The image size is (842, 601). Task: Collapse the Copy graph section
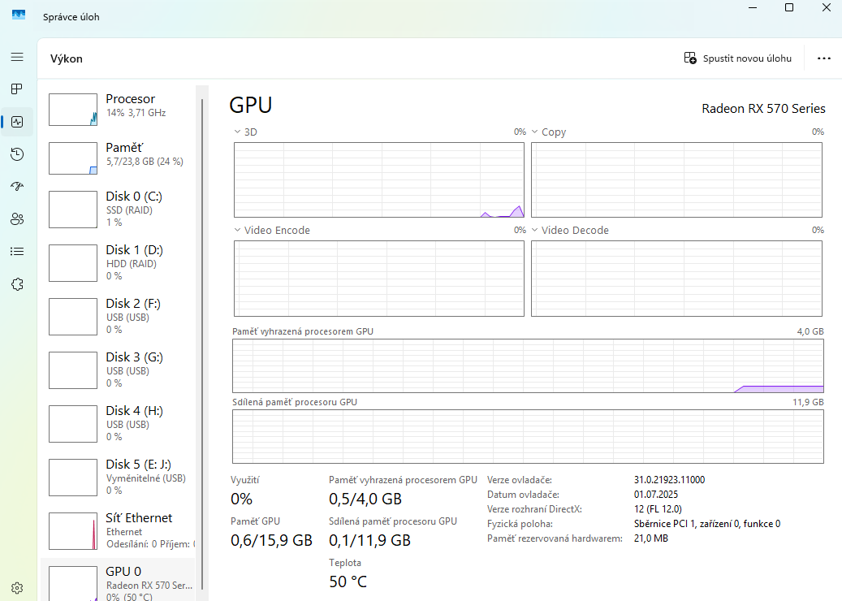tap(534, 131)
